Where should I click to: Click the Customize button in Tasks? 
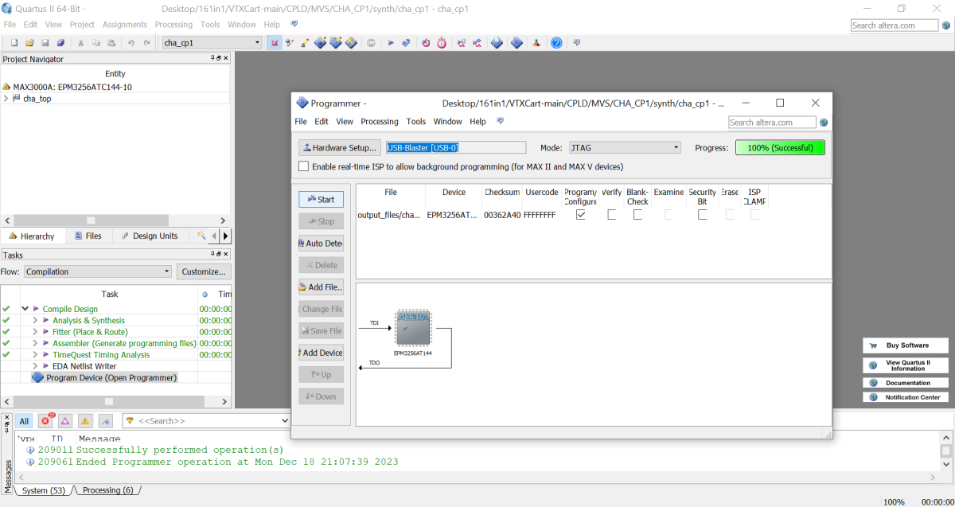[204, 271]
